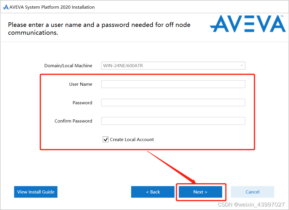The width and height of the screenshot is (289, 210).
Task: Select the WIN-24NEJ600ATR machine combo box
Action: tap(173, 65)
